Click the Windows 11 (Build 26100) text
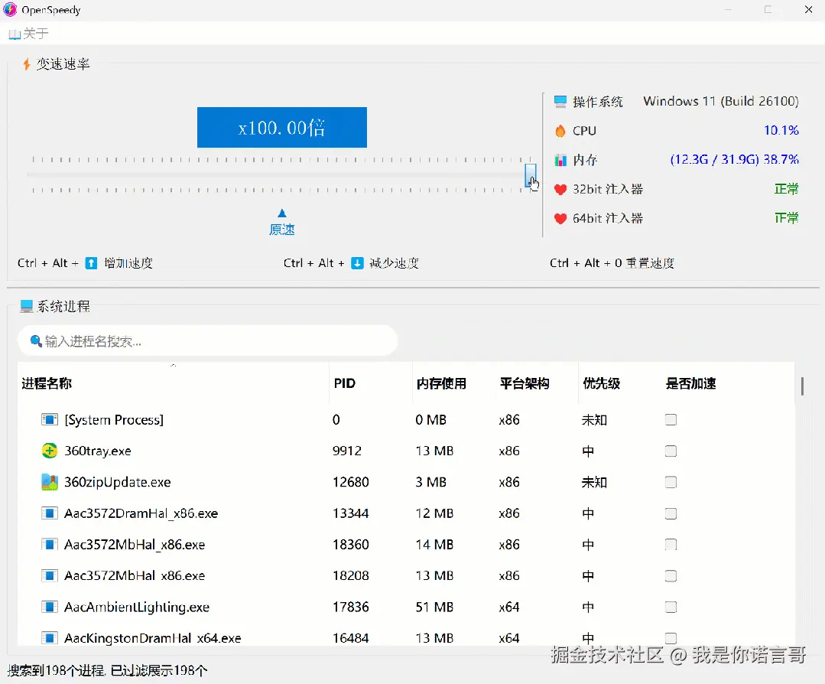The image size is (825, 684). (x=721, y=101)
